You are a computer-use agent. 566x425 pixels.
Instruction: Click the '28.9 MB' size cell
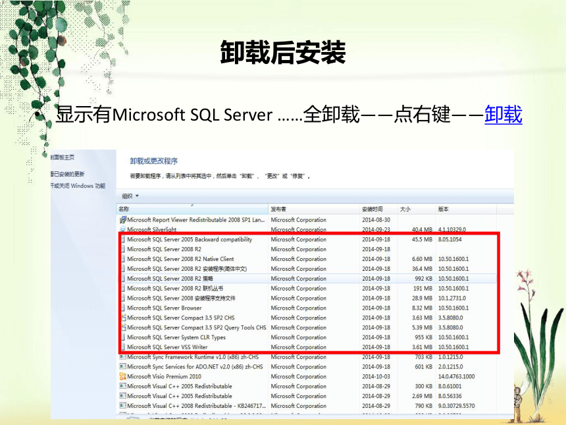point(422,298)
